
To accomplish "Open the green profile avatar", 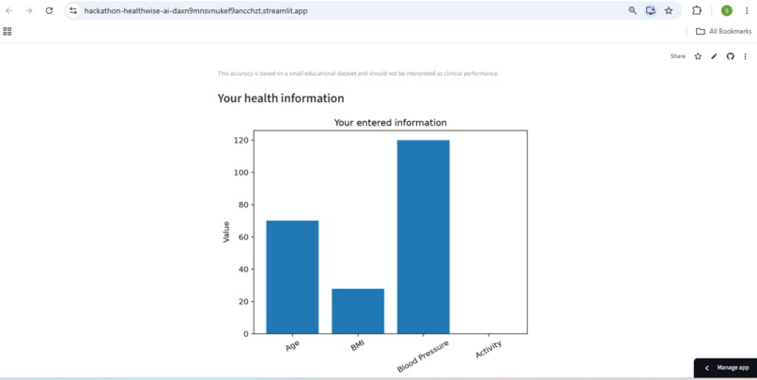I will click(727, 10).
